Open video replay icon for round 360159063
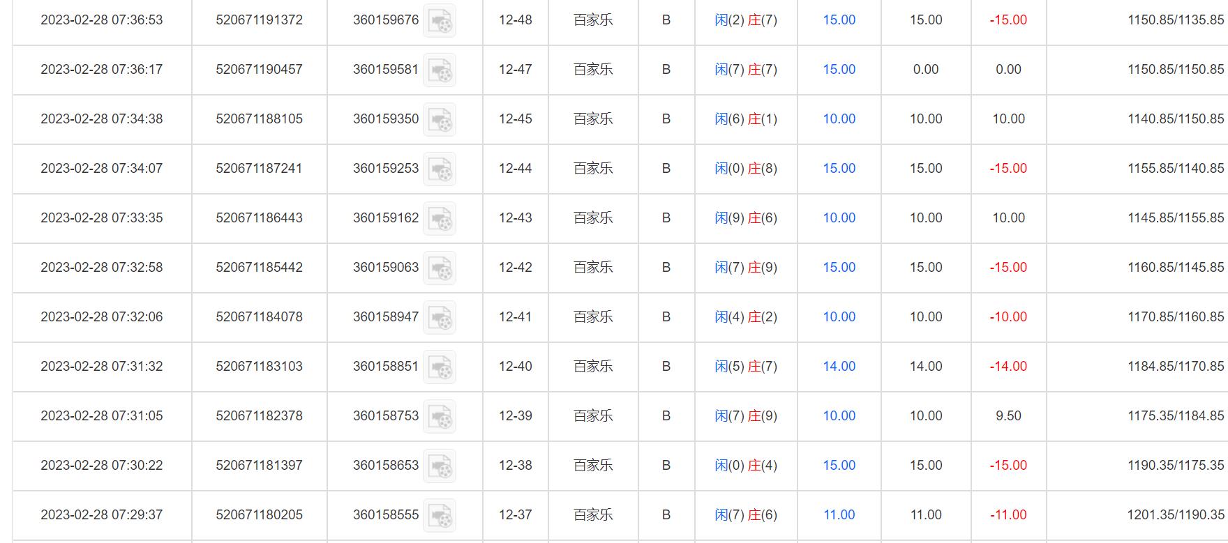Screen dimensions: 1228x543 (440, 268)
